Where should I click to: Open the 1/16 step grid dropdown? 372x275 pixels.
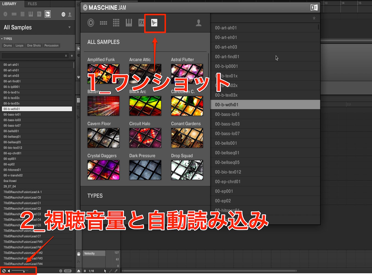pyautogui.click(x=91, y=271)
